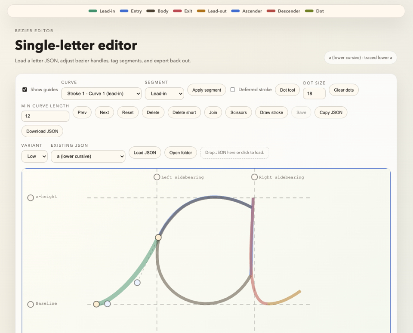Click the Exit legend swatch
The image size is (413, 333).
click(x=177, y=11)
